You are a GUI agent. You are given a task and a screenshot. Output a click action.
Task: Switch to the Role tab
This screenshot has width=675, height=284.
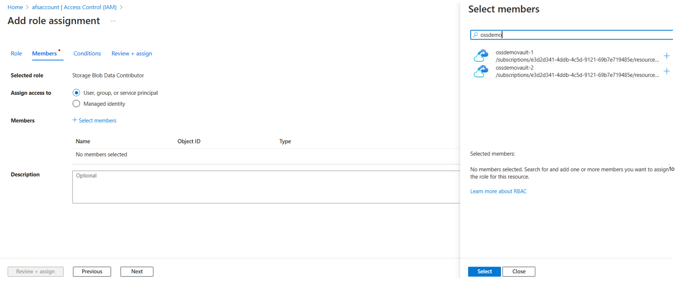16,53
